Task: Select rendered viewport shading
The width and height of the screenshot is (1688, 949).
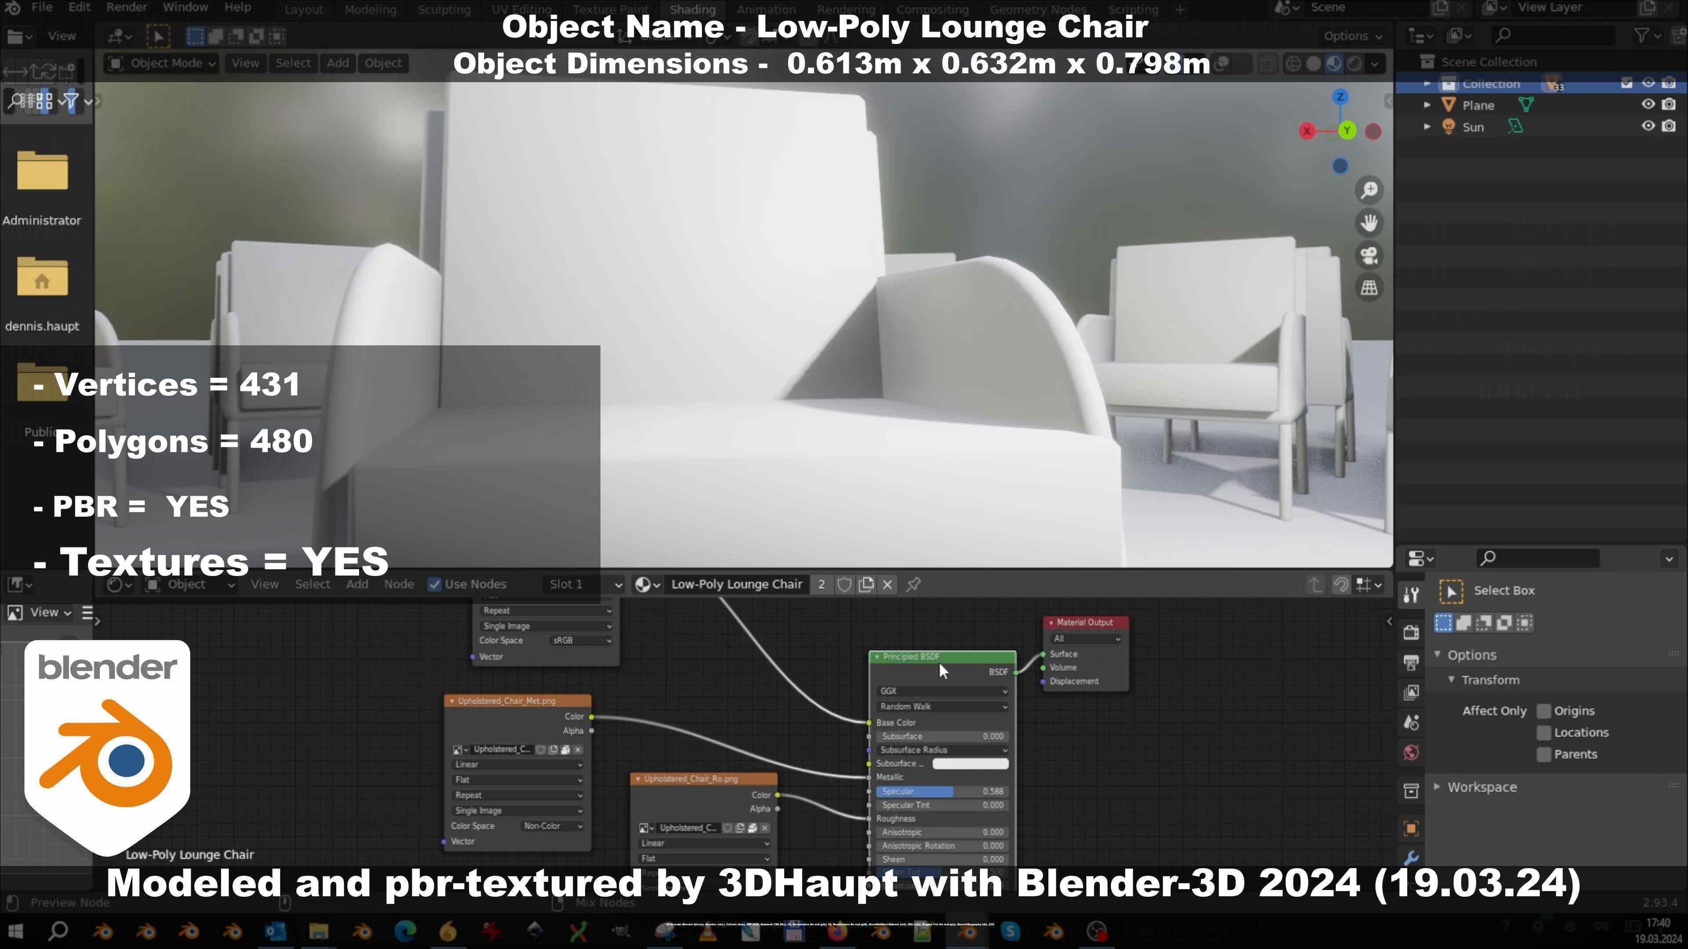Action: coord(1354,64)
